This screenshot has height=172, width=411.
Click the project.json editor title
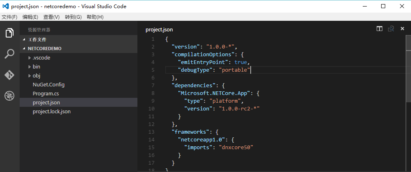[x=159, y=29]
